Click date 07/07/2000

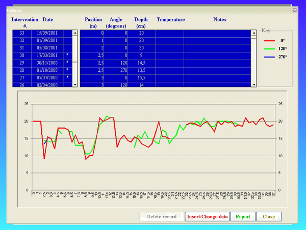coord(47,78)
